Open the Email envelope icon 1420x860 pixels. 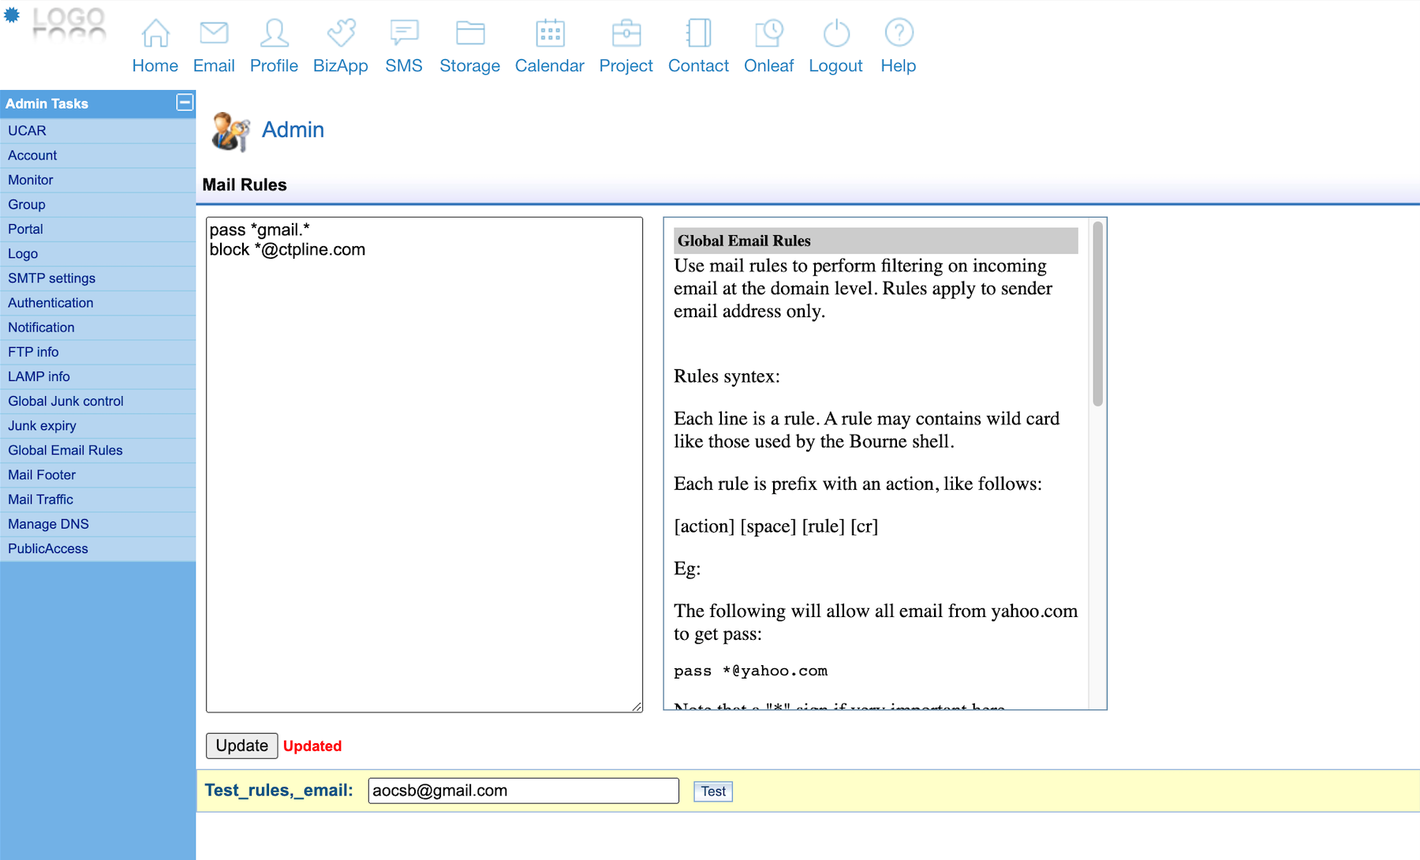point(214,33)
